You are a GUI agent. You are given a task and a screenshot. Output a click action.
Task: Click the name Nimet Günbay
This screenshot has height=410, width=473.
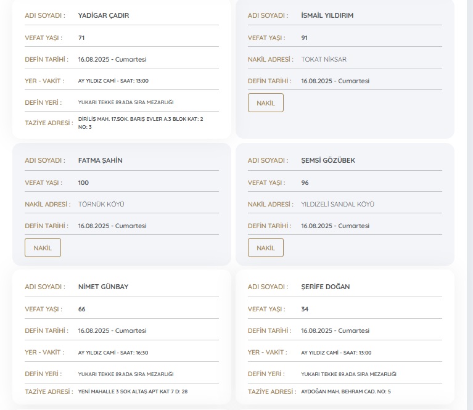click(103, 287)
